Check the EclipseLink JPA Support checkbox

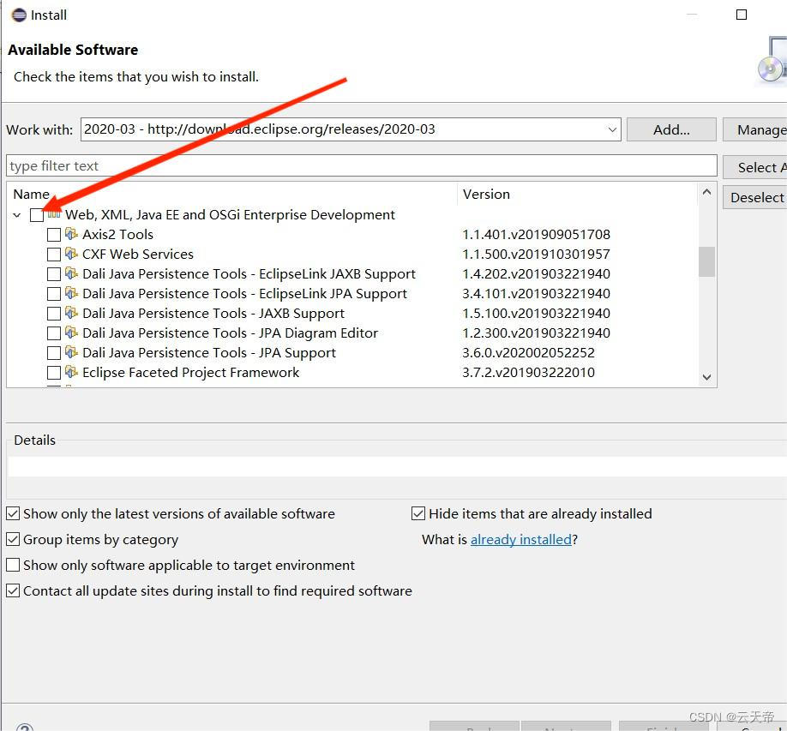click(54, 293)
